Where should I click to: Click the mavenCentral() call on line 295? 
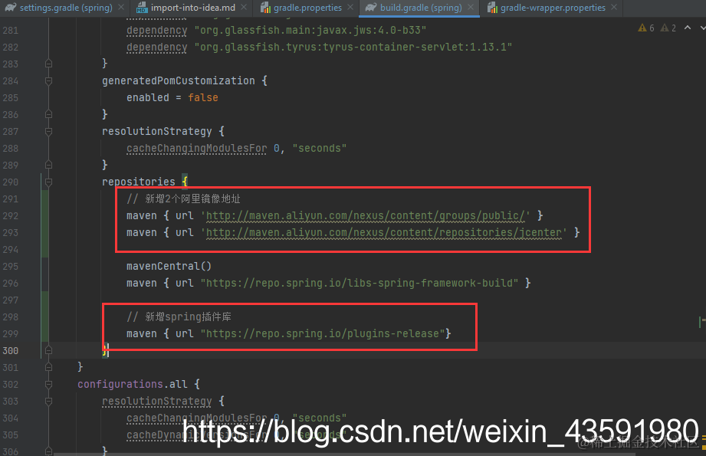point(169,266)
